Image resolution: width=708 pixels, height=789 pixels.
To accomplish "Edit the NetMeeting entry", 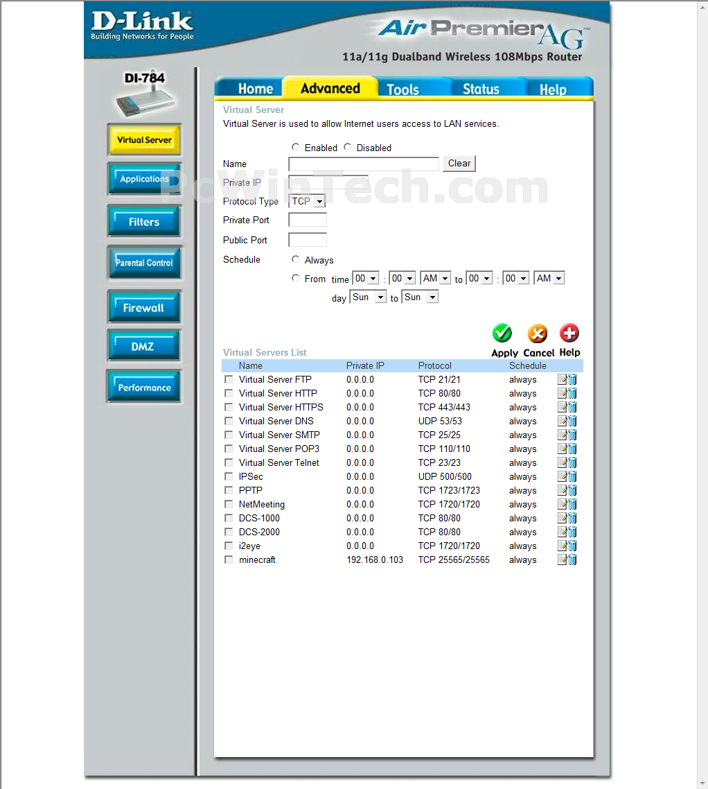I will [x=563, y=504].
